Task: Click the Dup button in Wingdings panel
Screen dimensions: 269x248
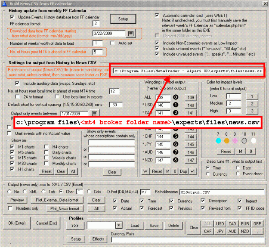Action: 183,171
